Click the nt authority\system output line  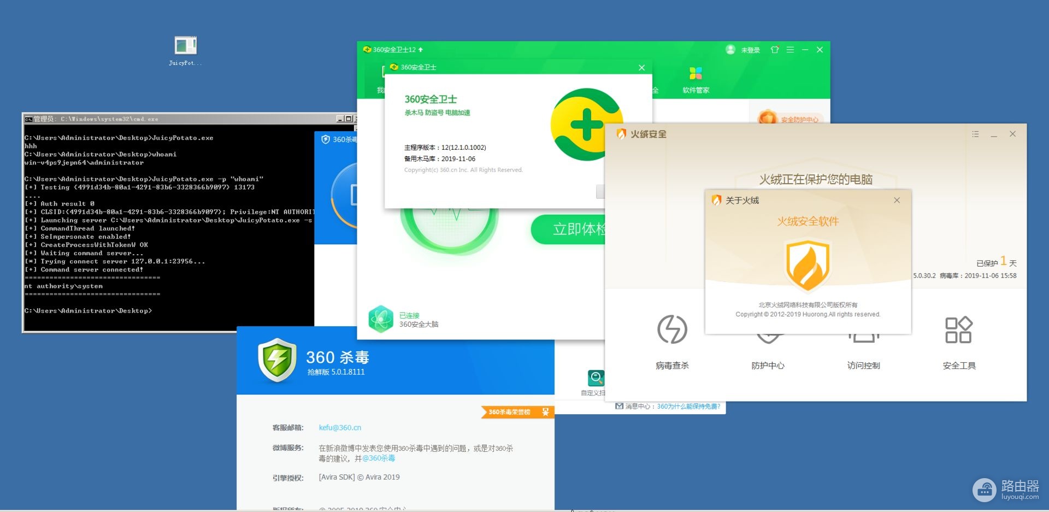pos(63,286)
